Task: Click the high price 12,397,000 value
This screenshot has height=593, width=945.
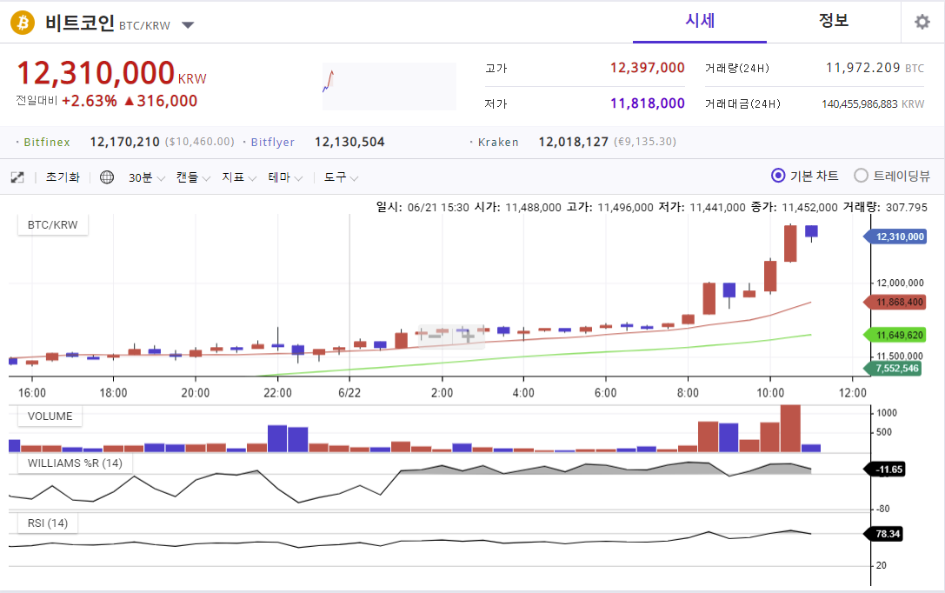Action: (x=648, y=68)
